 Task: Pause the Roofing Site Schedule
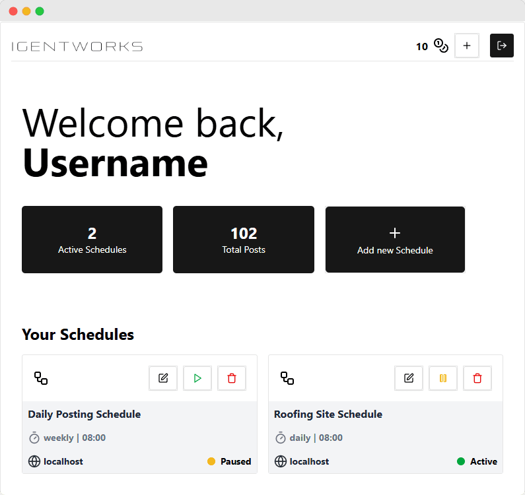[443, 378]
